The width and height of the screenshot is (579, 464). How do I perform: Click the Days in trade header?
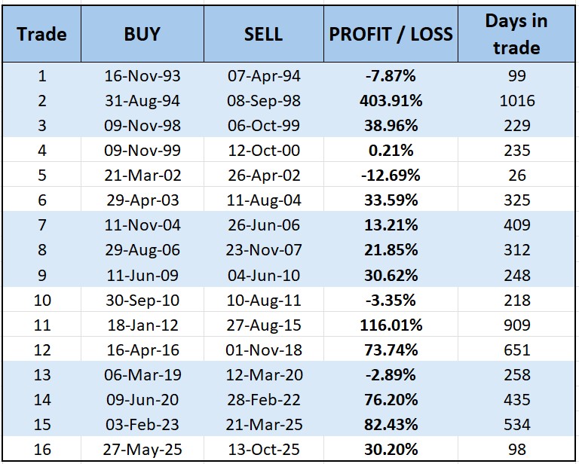click(516, 34)
